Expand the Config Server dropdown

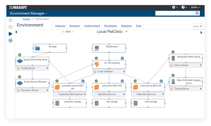47,68
